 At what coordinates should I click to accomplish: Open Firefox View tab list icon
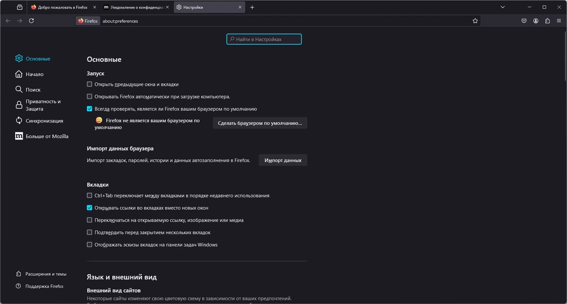19,7
